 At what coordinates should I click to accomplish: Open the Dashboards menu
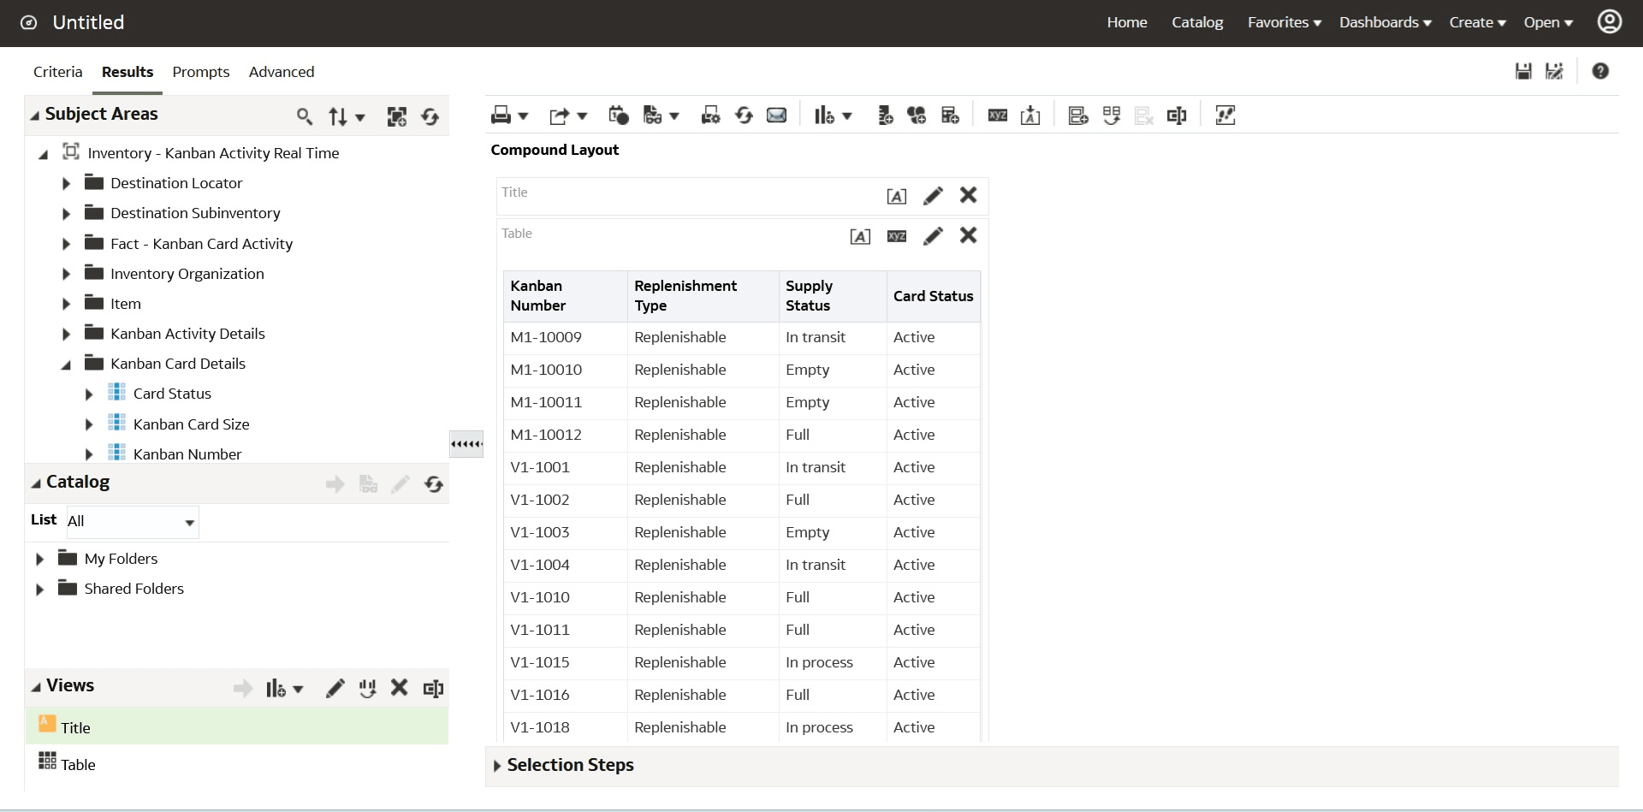[x=1385, y=22]
